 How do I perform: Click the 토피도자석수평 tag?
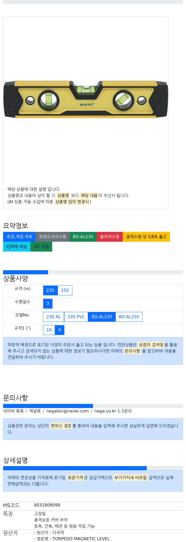(x=52, y=237)
